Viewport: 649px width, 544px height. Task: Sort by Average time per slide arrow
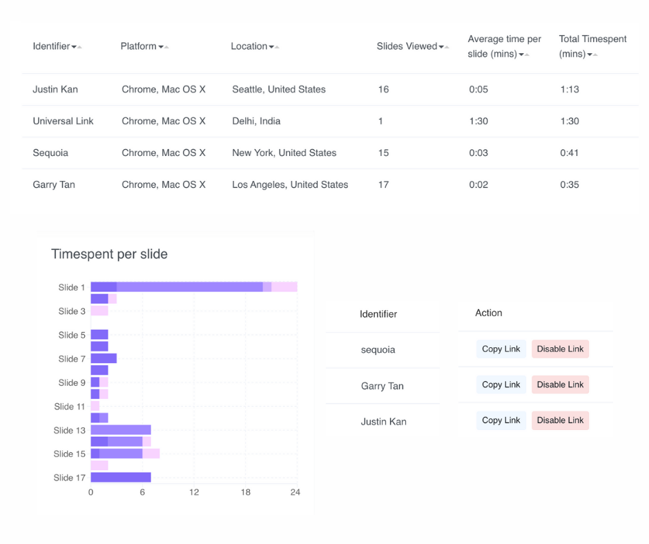(524, 55)
